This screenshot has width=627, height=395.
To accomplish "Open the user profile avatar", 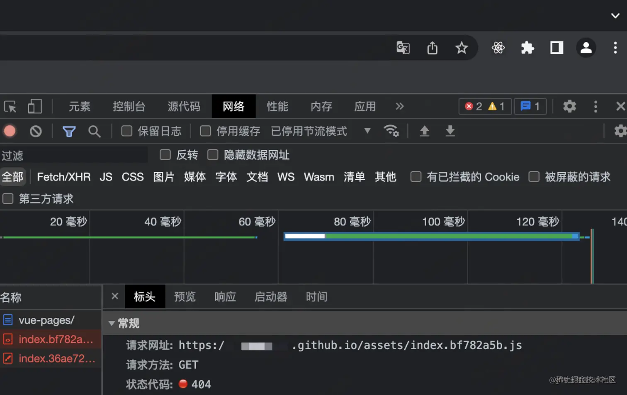I will point(586,48).
